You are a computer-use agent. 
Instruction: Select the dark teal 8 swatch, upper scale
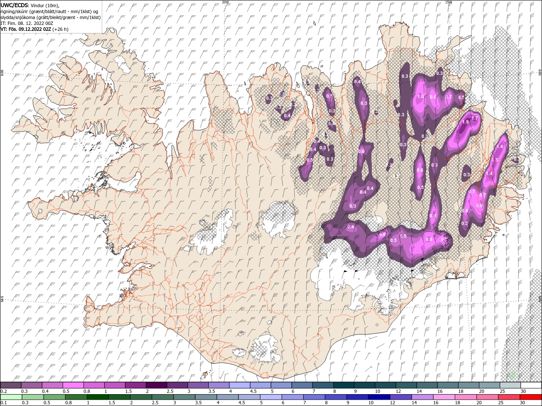[x=343, y=385]
